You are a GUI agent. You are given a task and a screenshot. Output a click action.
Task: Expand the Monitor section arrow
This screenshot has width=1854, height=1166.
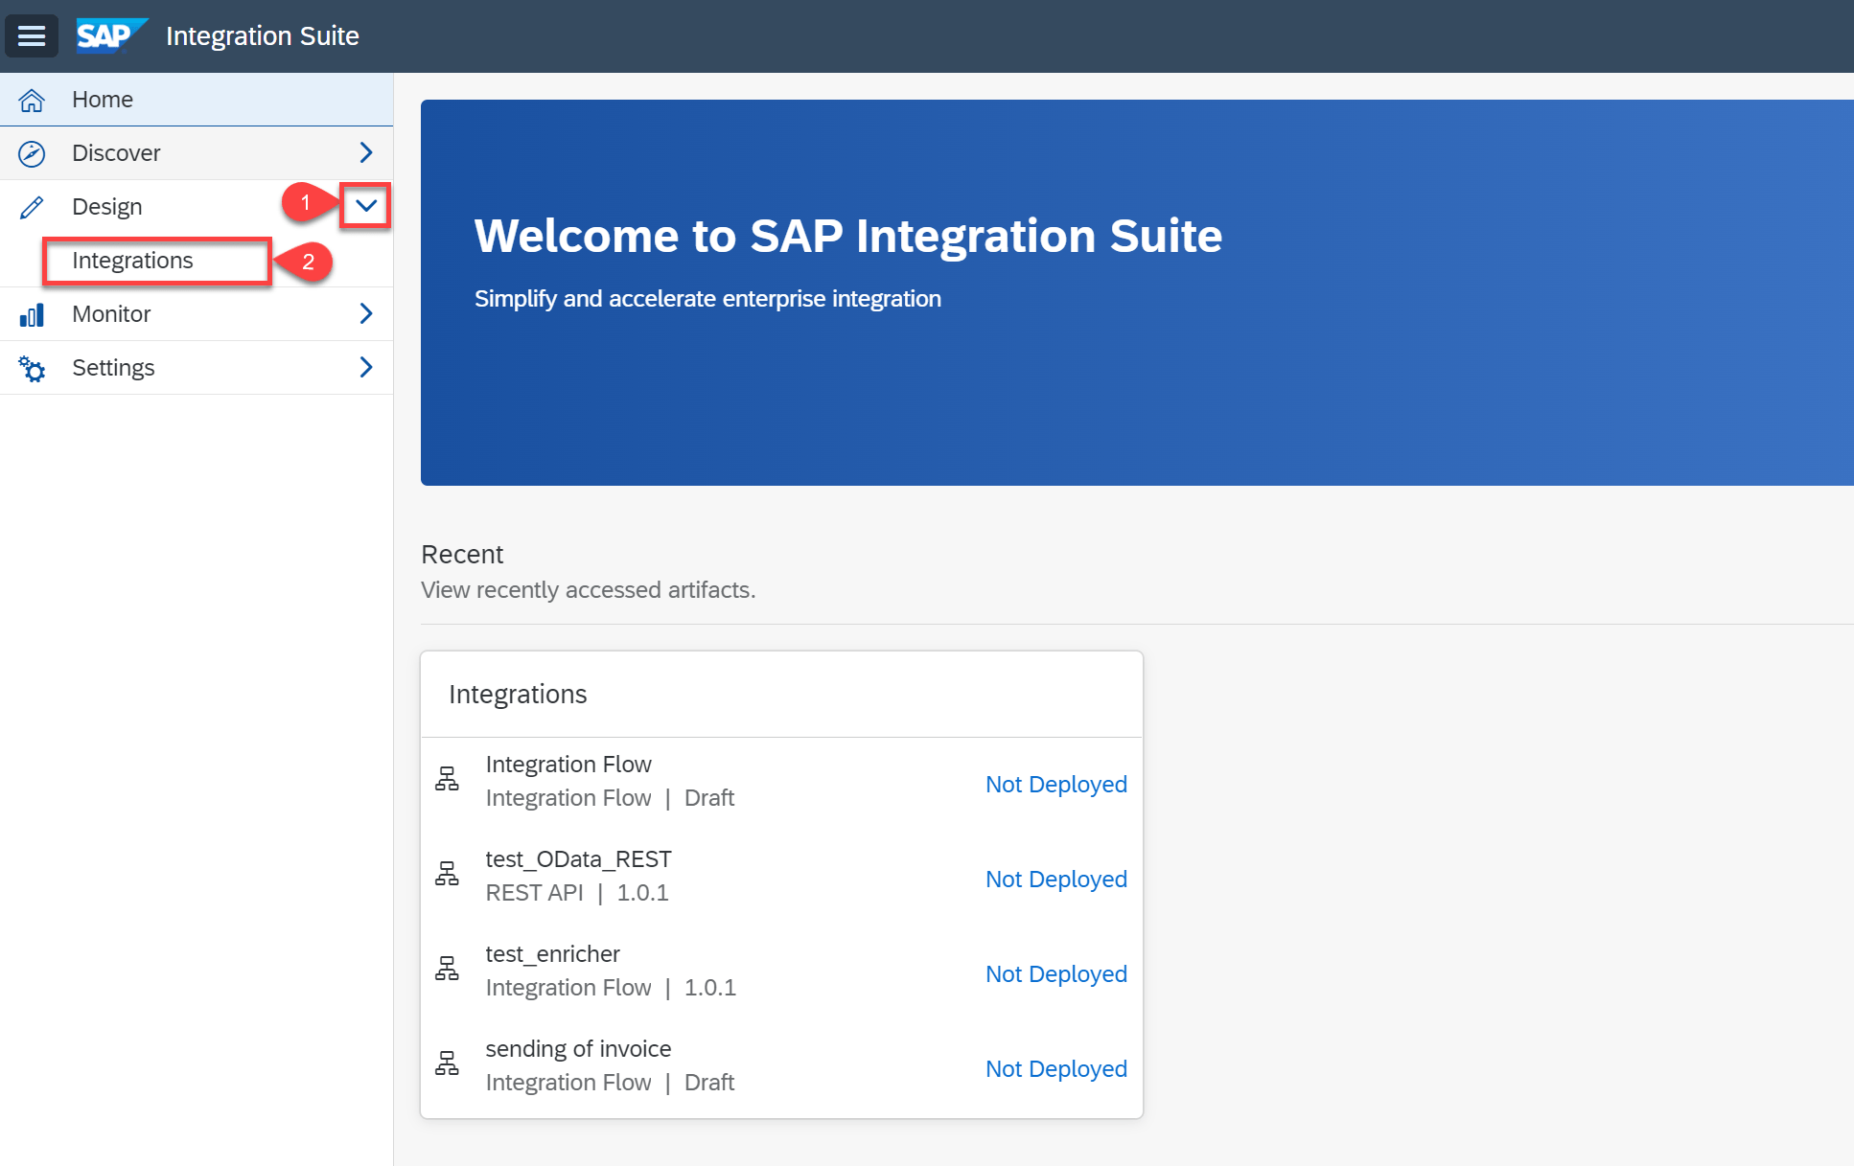[x=365, y=313]
